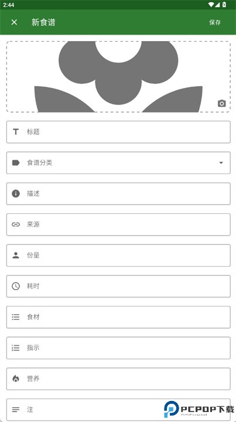Screen dimensions: 236x422
Task: Click the person icon beside 份量
Action: pos(16,256)
